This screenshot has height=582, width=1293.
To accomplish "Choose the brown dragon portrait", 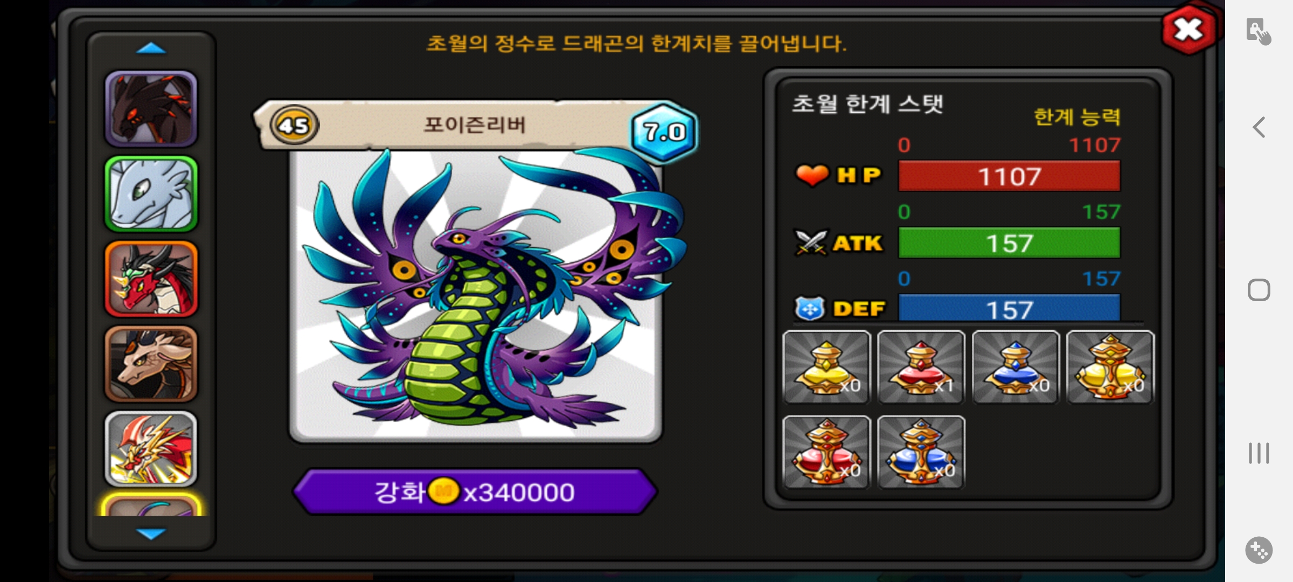I will click(151, 364).
